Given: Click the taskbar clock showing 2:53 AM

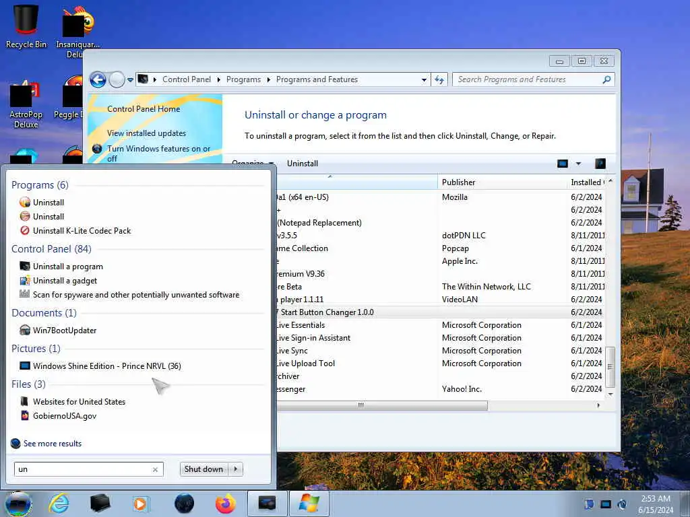Looking at the screenshot, I should [656, 504].
